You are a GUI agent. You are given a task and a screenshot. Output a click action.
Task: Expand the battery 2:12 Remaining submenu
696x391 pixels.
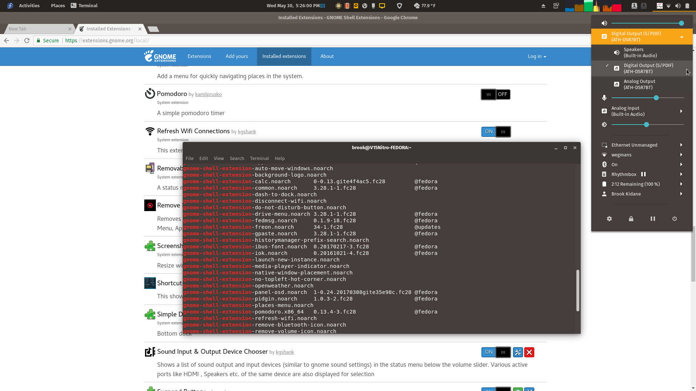pos(642,184)
